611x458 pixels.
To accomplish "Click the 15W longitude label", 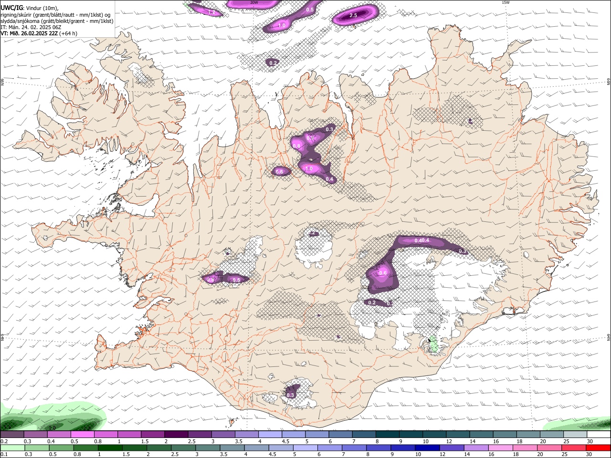I will [506, 2].
